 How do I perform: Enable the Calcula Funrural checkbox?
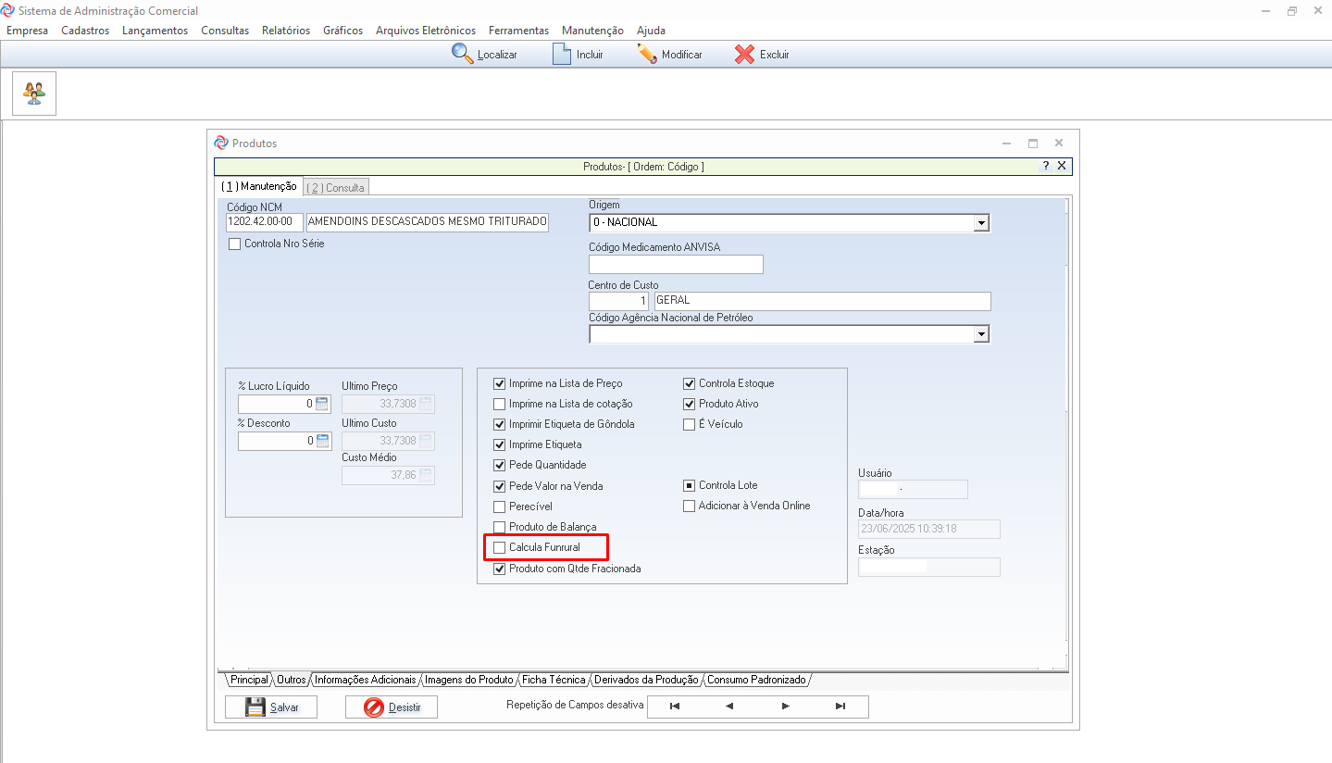click(500, 547)
